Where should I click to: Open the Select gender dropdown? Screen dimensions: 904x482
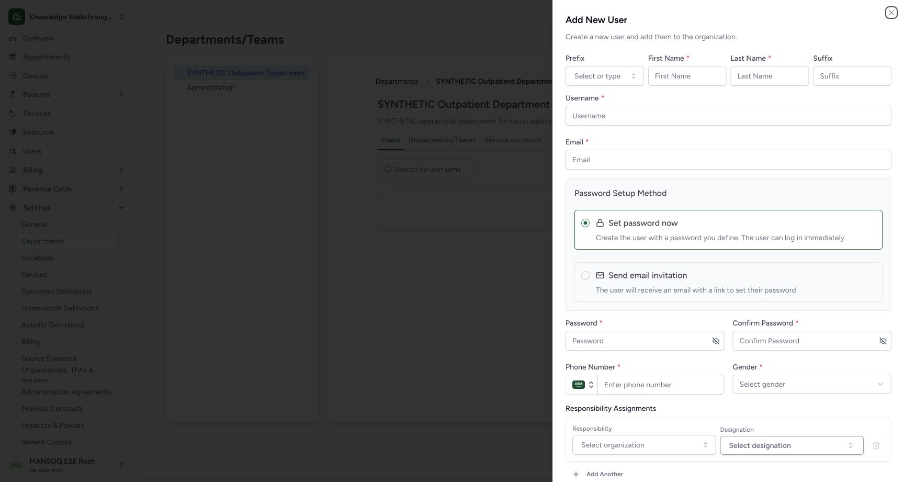coord(812,384)
